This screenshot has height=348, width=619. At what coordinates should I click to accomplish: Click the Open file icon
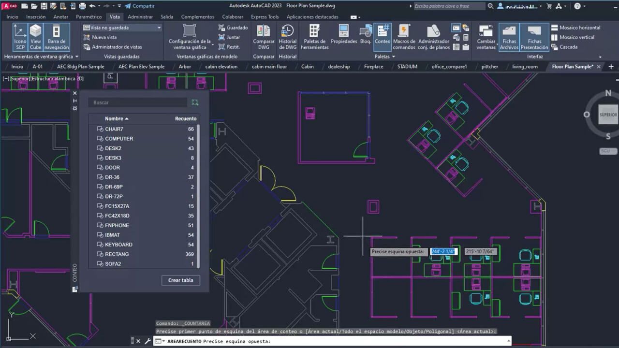pos(34,6)
